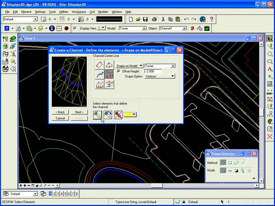Open the Drape on Model dropdown
275x206 pixels.
129,66
